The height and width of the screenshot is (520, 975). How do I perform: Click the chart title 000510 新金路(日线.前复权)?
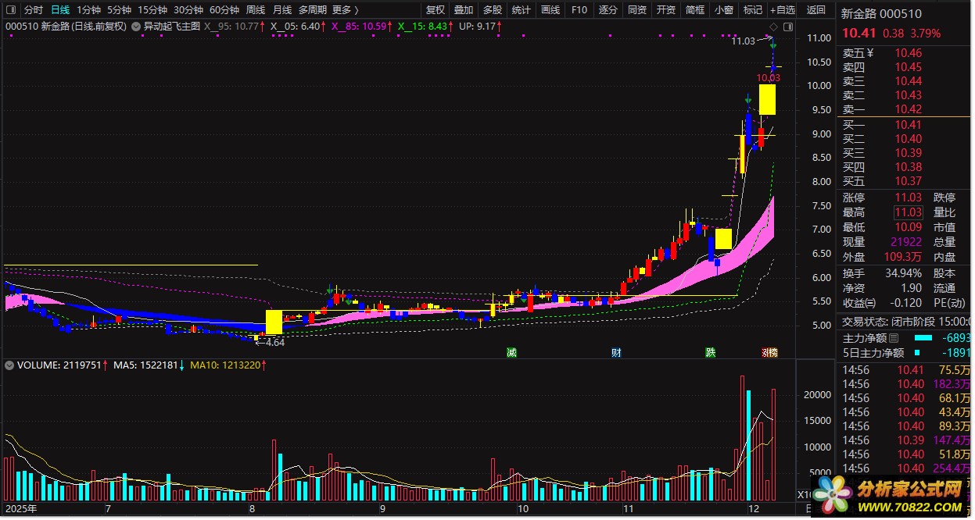coord(66,27)
